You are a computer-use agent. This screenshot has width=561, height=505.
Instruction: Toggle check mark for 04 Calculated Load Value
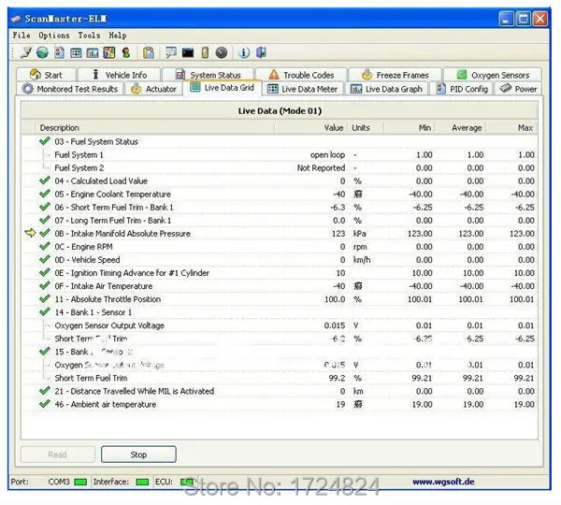44,180
